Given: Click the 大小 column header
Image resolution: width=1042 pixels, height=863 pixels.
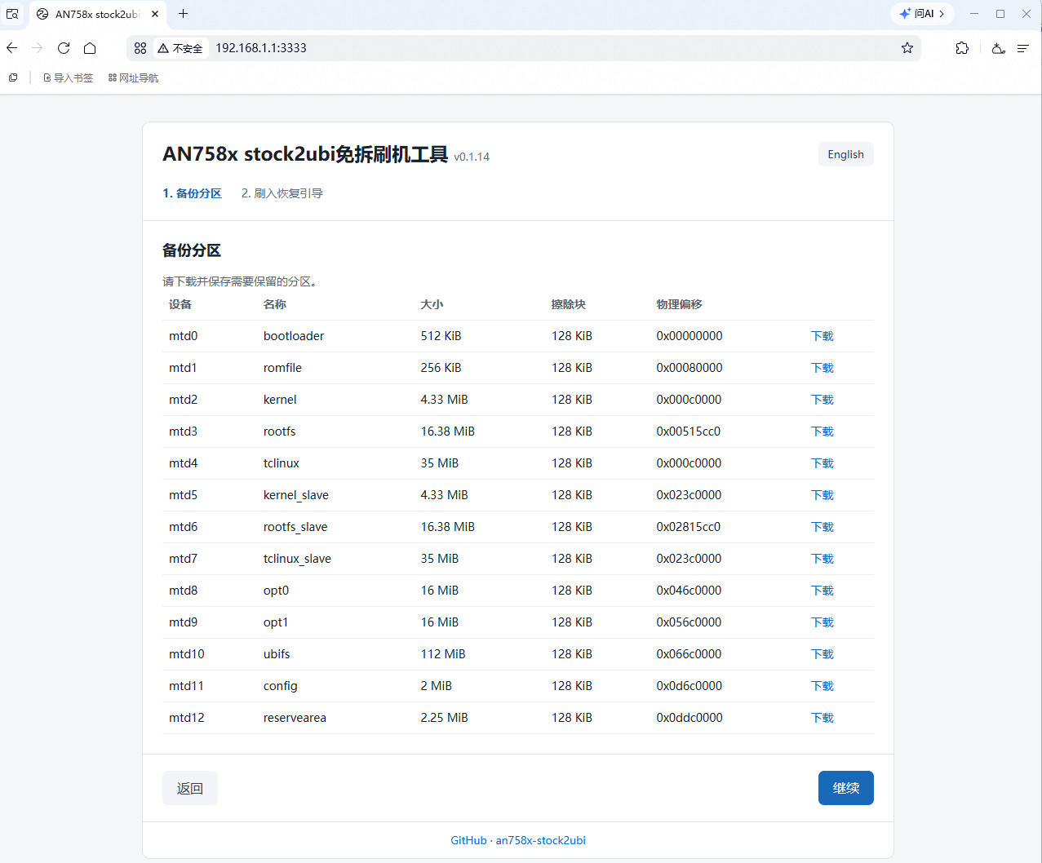Looking at the screenshot, I should pos(432,304).
